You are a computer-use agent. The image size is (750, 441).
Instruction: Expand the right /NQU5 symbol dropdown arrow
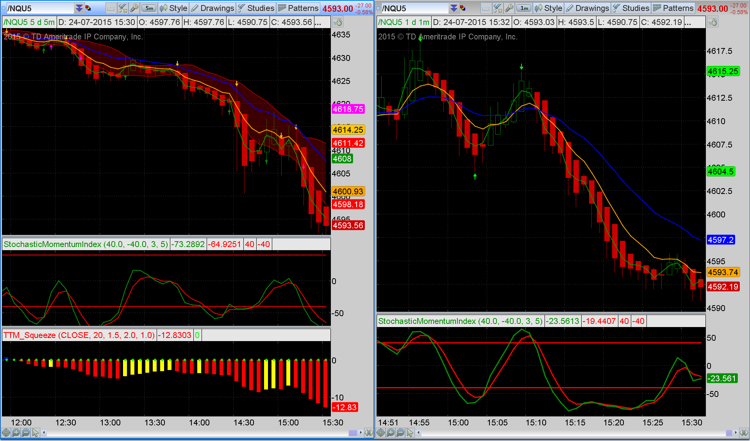454,8
